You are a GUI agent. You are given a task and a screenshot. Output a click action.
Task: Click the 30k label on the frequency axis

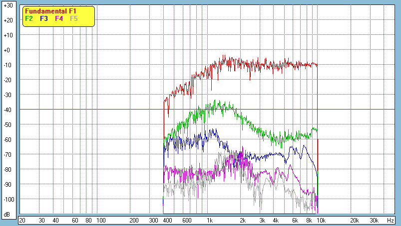(374, 220)
